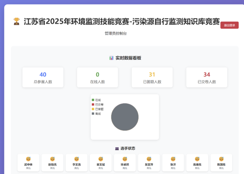Open the 总参赛人数 statistic card showing 40
This screenshot has width=244, height=174.
coord(43,77)
